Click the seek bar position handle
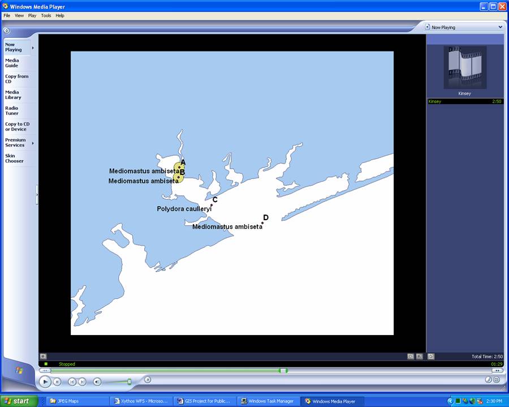This screenshot has height=407, width=509. click(x=283, y=371)
